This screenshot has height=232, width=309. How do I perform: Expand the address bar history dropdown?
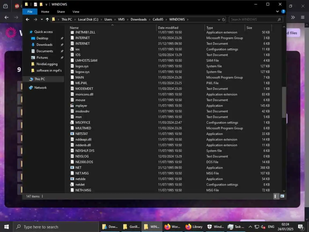tap(219, 20)
